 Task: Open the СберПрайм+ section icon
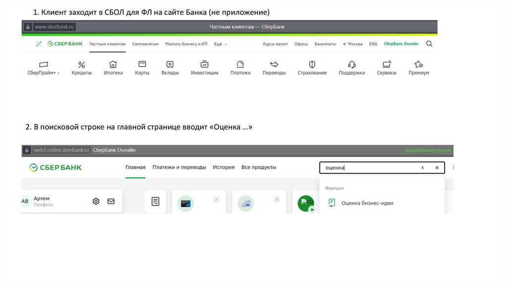43,64
